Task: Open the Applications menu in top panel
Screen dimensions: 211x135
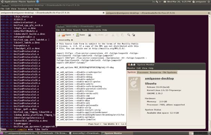Action: coord(11,2)
